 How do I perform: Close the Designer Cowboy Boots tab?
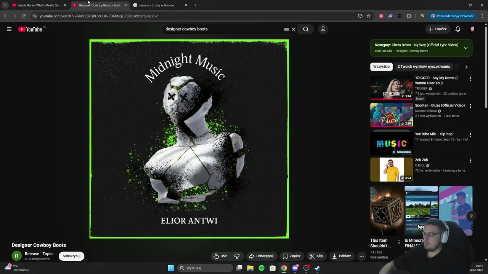(x=125, y=5)
